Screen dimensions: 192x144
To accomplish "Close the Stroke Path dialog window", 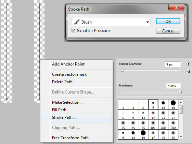I will (177, 8).
